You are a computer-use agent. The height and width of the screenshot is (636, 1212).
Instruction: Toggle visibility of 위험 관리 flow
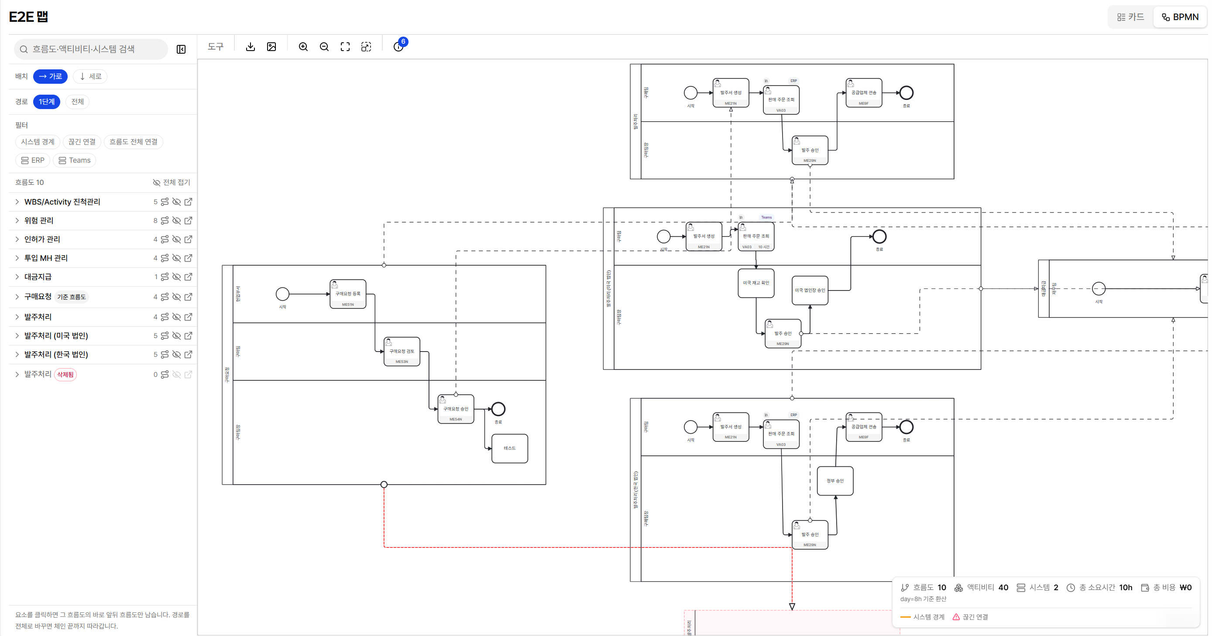tap(176, 221)
